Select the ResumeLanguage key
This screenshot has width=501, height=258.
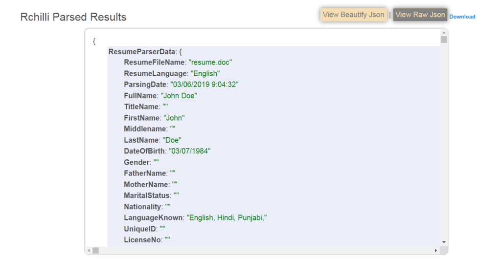coord(155,73)
